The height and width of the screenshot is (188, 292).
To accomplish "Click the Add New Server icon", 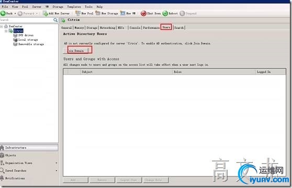I will pos(45,14).
